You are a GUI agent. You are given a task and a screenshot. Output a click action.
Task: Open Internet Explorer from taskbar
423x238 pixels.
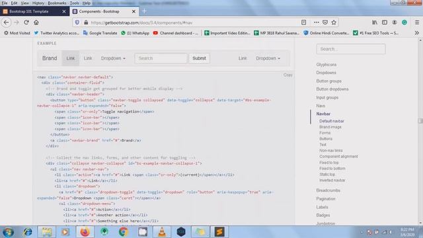point(27,232)
